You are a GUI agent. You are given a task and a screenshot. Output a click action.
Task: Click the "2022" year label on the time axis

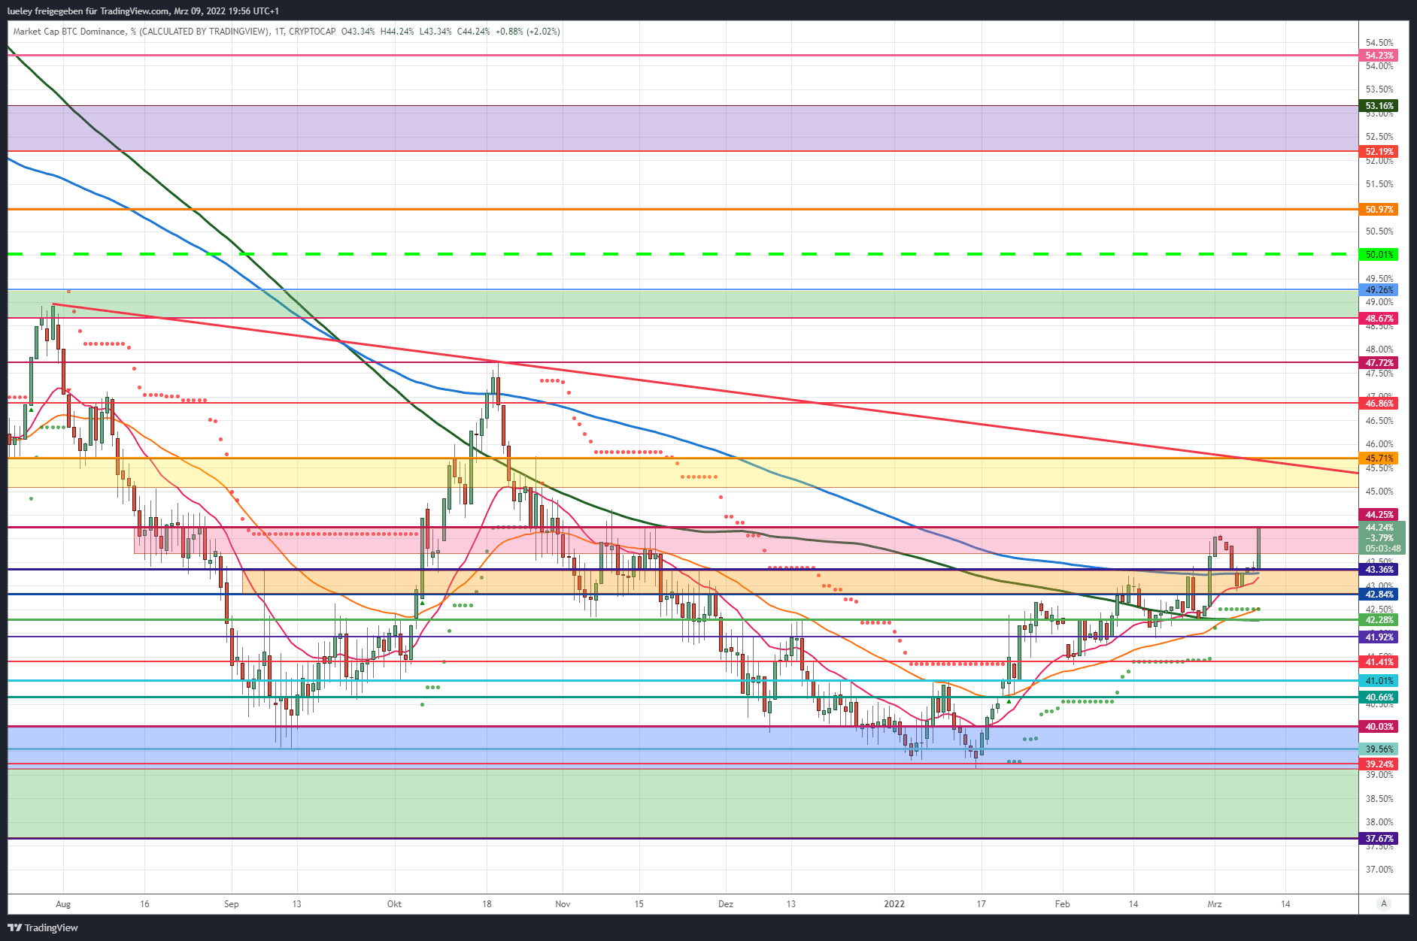pyautogui.click(x=894, y=904)
